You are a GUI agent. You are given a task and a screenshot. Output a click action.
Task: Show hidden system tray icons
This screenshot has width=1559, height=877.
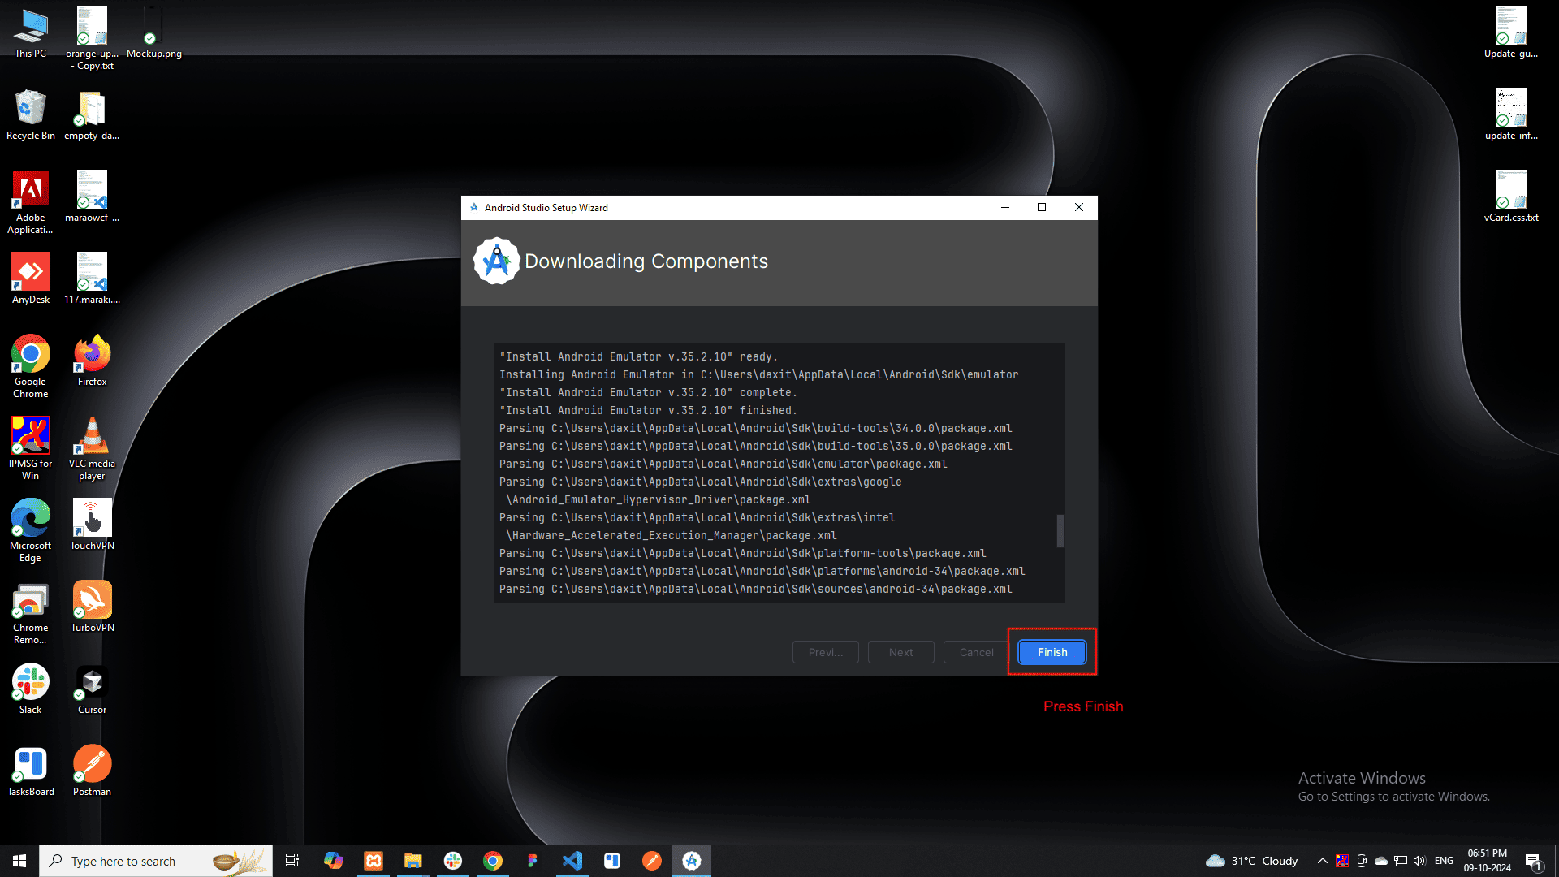(1322, 861)
